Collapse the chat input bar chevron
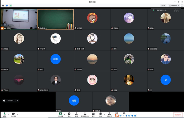 coord(17,100)
